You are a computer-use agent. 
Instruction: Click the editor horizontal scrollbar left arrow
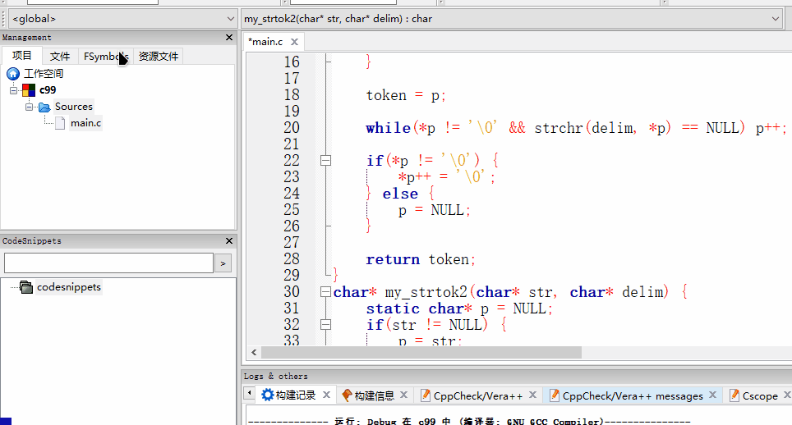[254, 353]
